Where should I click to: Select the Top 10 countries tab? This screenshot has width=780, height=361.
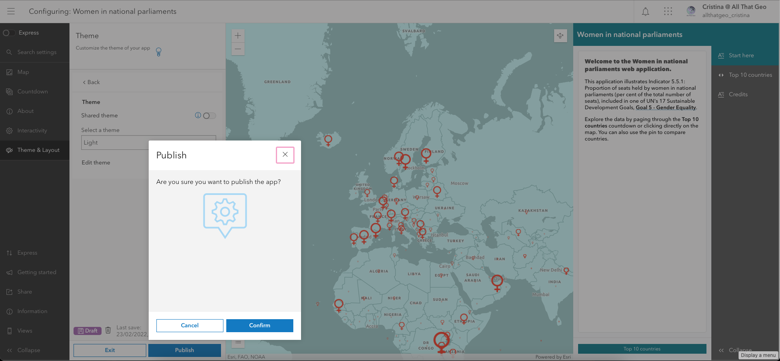pyautogui.click(x=745, y=75)
